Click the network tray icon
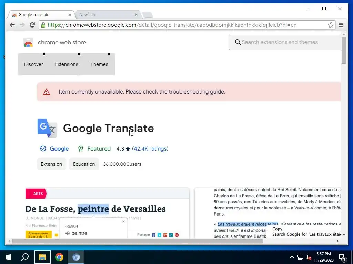The height and width of the screenshot is (264, 353). coord(300,257)
